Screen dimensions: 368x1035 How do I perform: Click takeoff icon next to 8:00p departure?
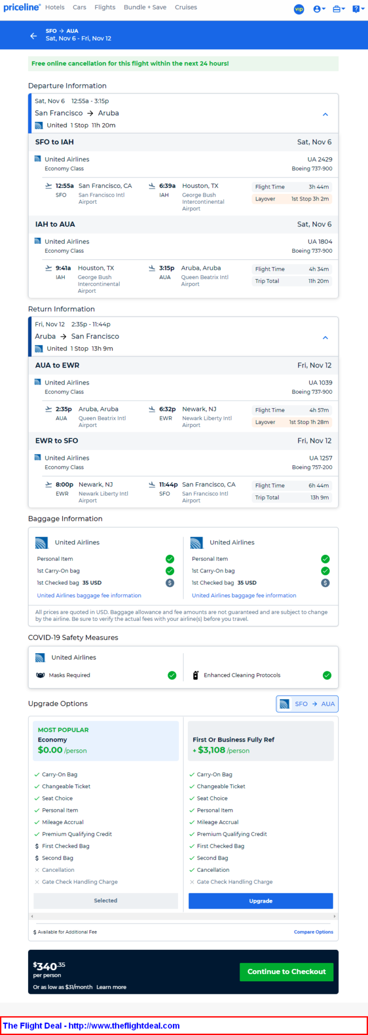pyautogui.click(x=48, y=484)
